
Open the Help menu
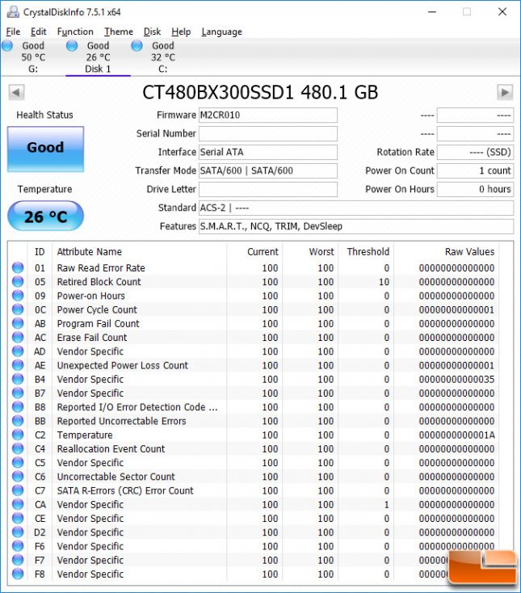click(181, 32)
